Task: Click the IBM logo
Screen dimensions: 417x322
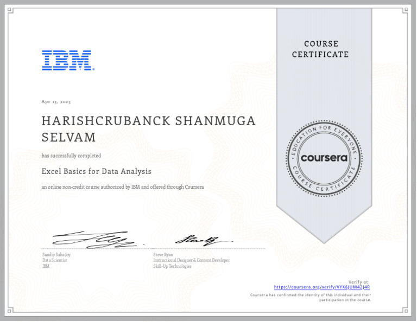Action: [68, 60]
